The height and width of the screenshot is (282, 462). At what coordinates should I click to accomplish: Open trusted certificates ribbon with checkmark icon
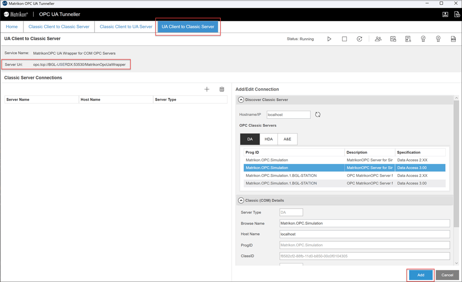click(x=423, y=39)
